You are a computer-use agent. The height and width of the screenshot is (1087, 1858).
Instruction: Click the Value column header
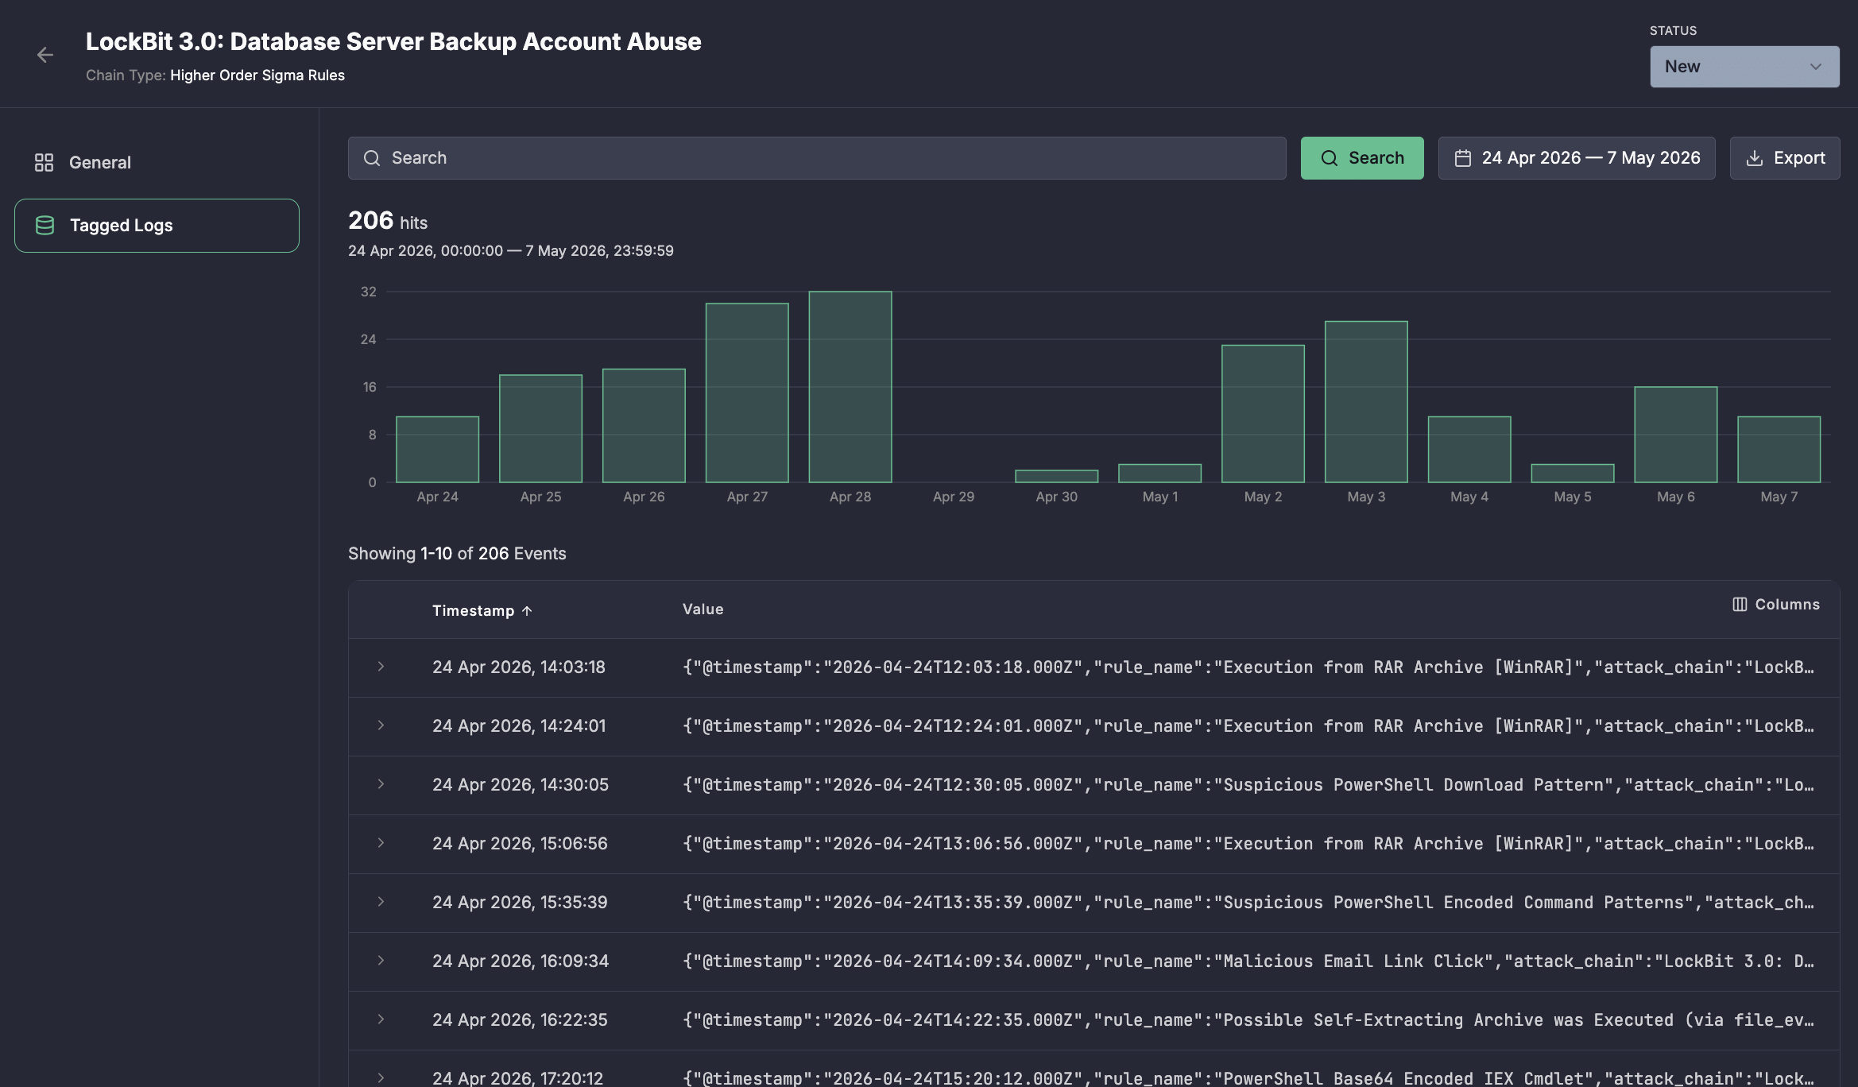point(703,609)
